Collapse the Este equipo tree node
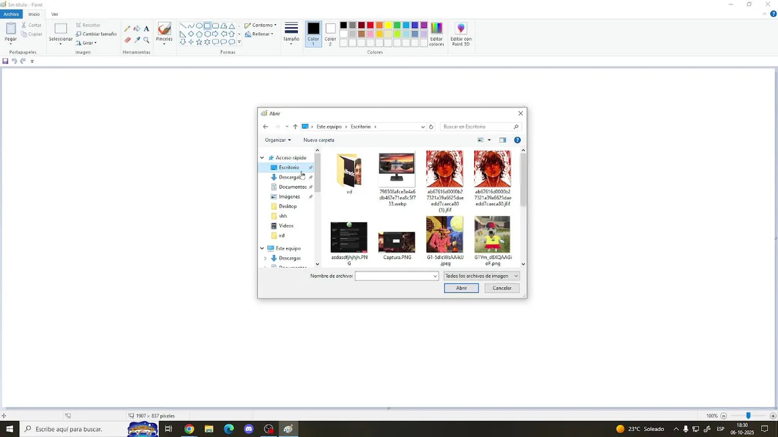The height and width of the screenshot is (437, 778). [262, 248]
